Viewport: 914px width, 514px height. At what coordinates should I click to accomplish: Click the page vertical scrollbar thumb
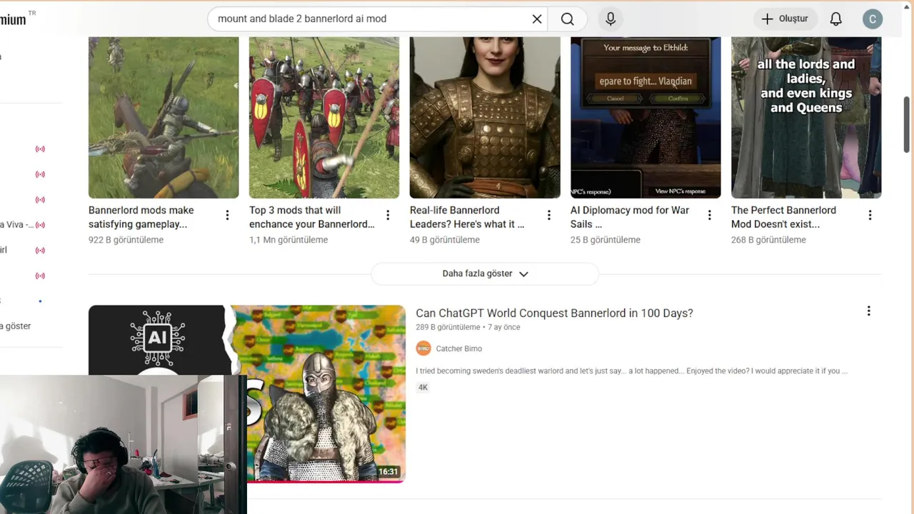click(x=907, y=124)
